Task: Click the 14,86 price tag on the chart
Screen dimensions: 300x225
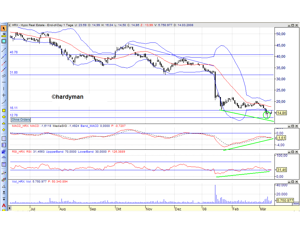Action: [x=282, y=113]
